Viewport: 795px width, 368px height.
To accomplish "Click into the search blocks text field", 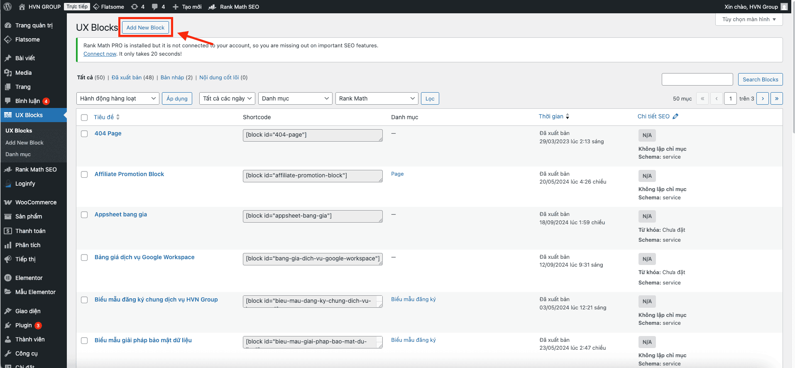I will (x=697, y=79).
